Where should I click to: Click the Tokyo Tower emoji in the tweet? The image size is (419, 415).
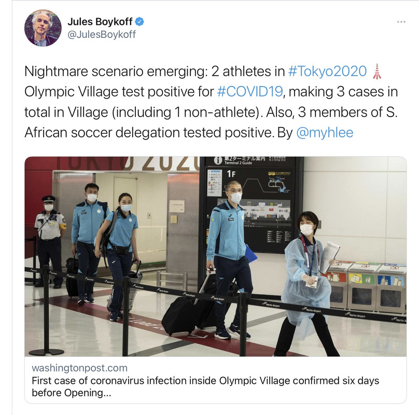click(x=377, y=72)
